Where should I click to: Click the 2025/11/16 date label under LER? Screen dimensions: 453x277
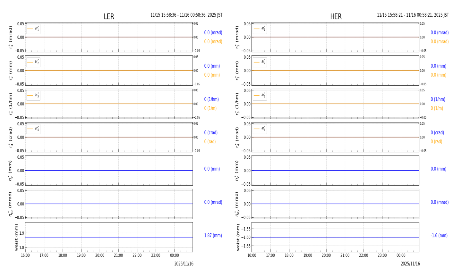click(184, 264)
